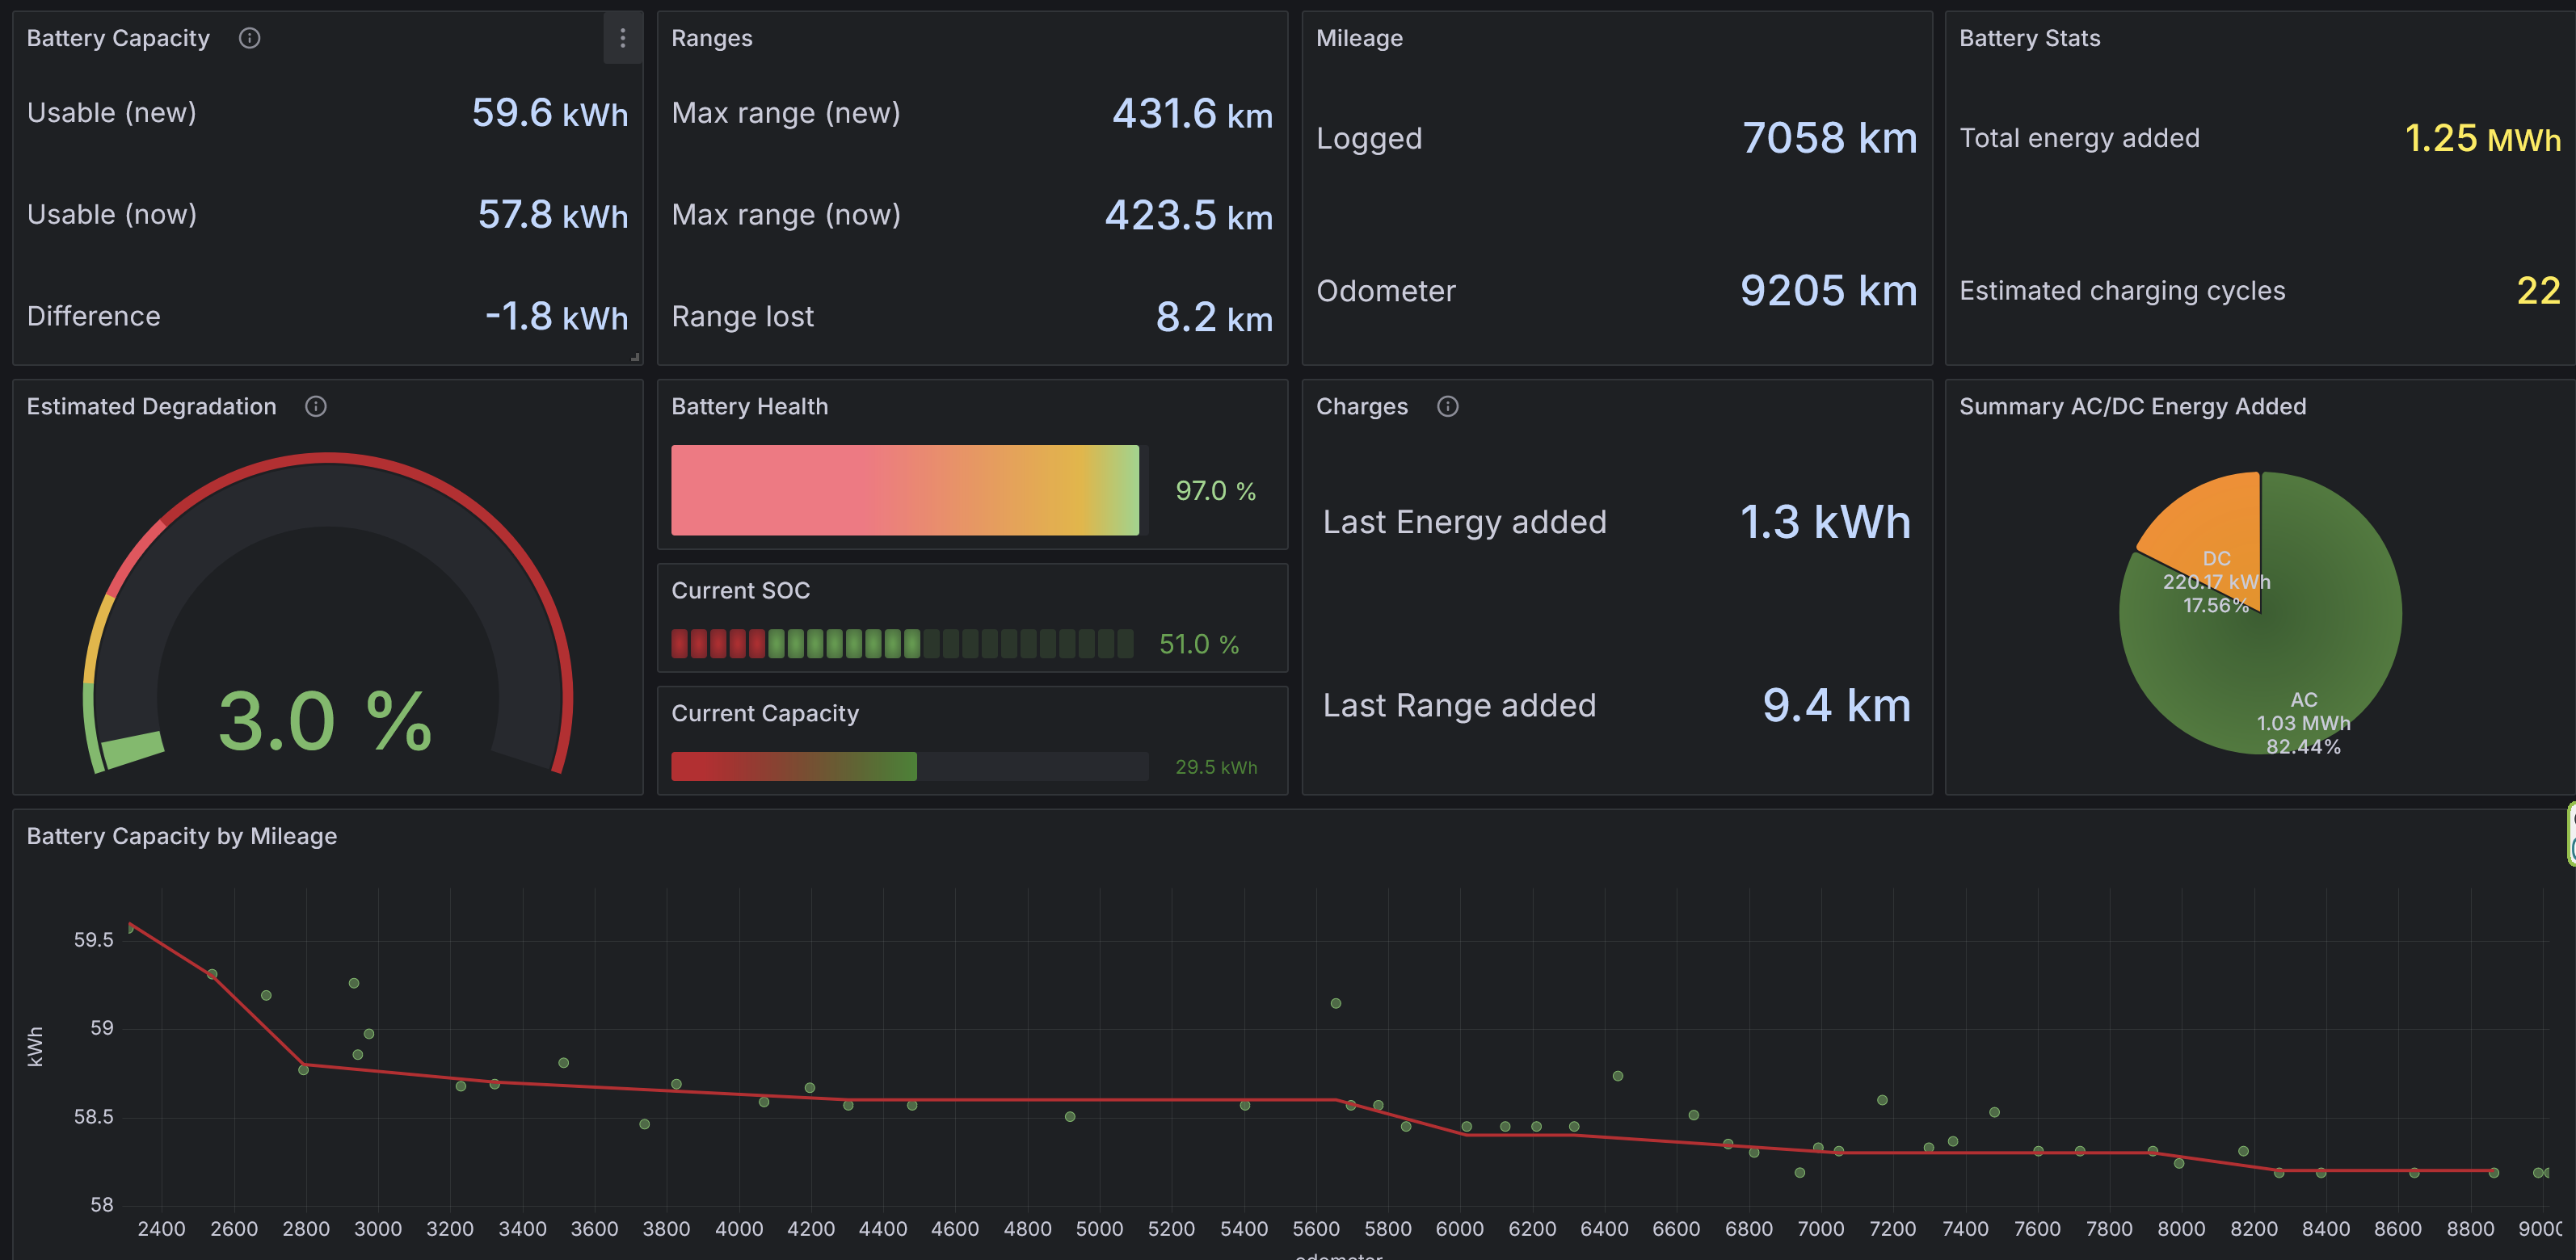Click the 431.6 km max range value
This screenshot has height=1260, width=2576.
[x=1192, y=113]
